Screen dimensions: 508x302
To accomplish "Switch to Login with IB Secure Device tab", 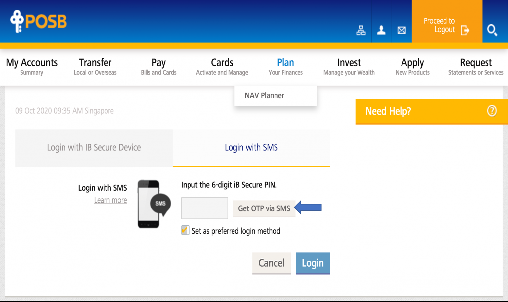I will (x=94, y=148).
